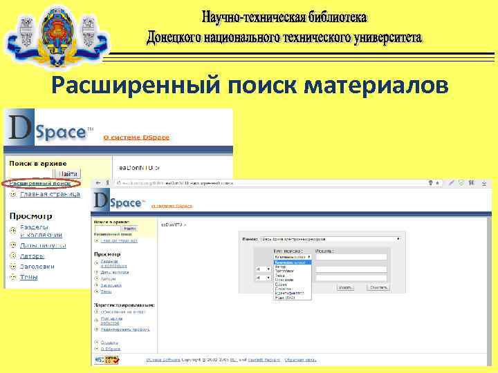Screen dimensions: 498x373
Task: Click the first 'Искать' query text field
Action: (351, 257)
